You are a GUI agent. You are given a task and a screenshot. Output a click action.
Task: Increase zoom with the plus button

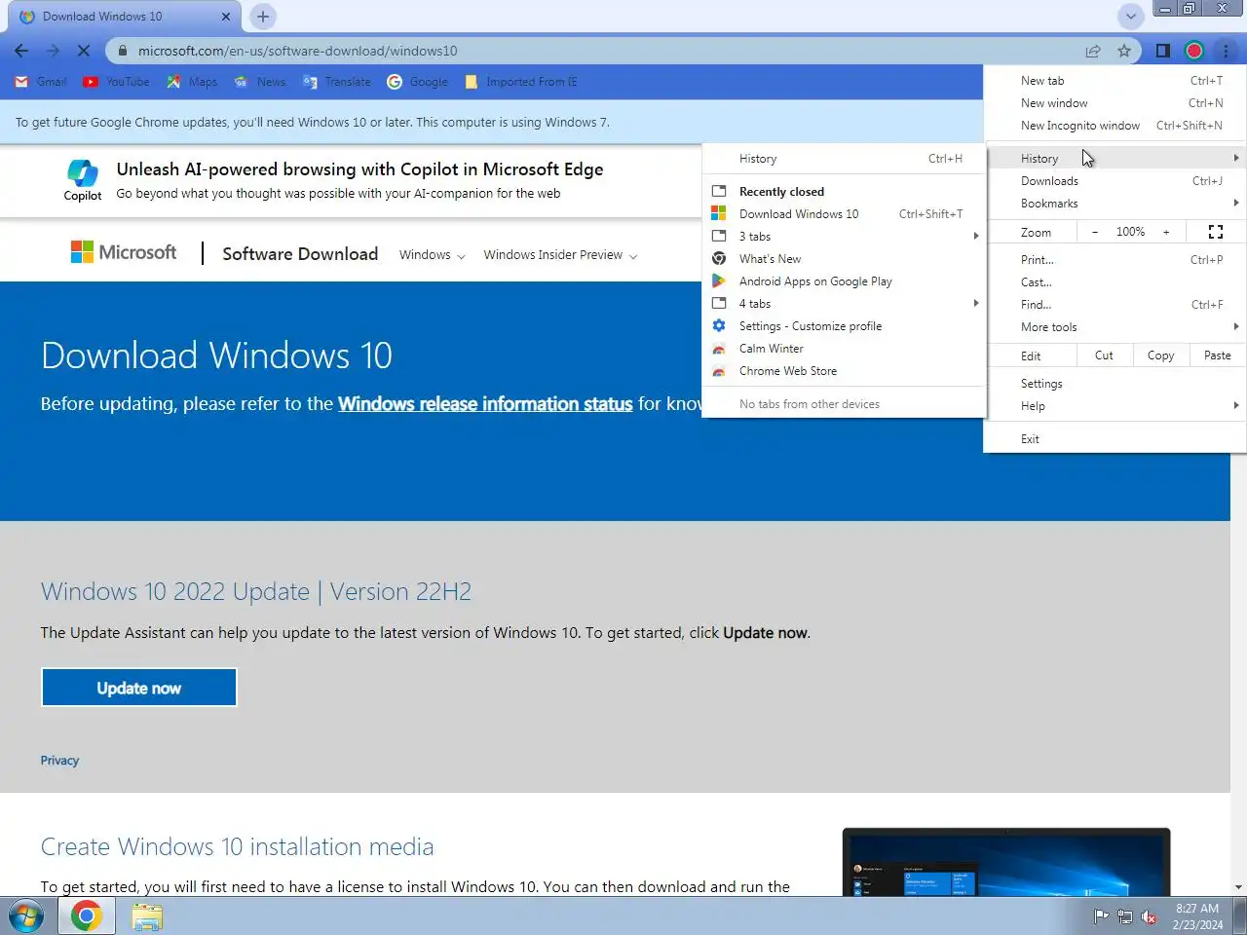(x=1166, y=232)
